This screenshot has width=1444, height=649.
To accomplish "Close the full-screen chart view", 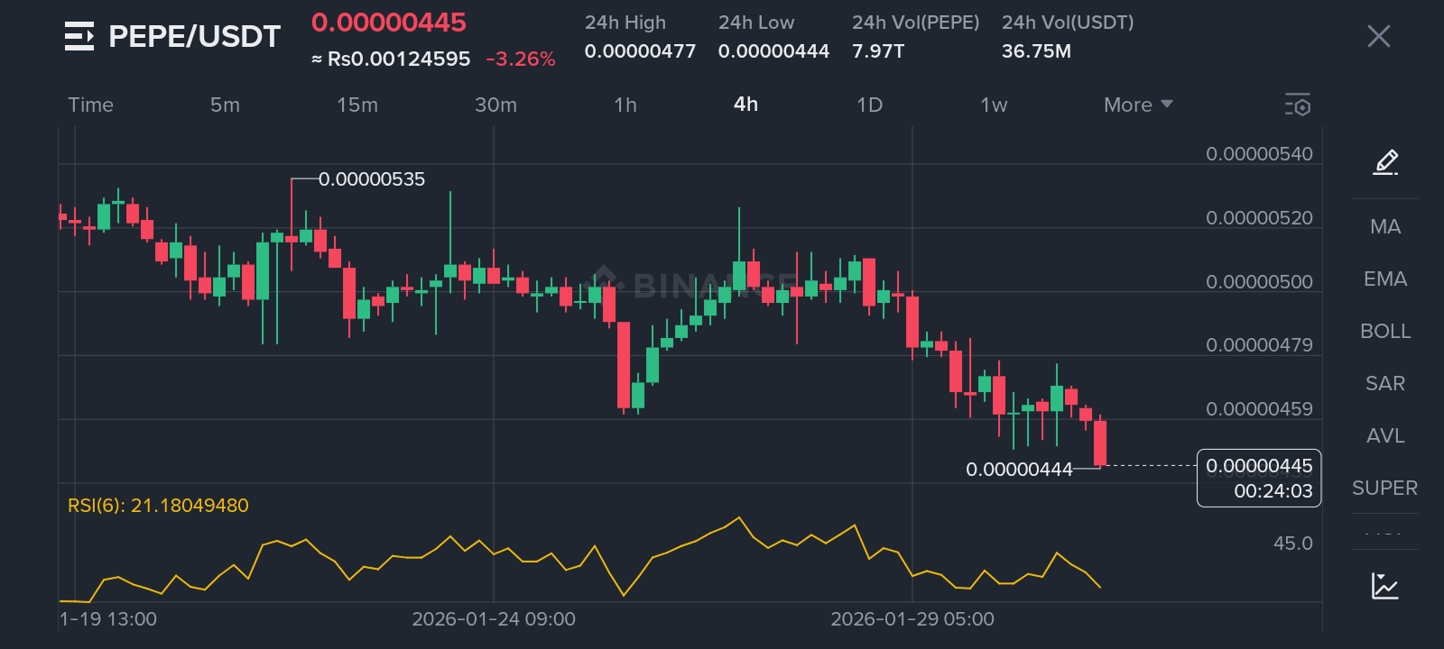I will [x=1378, y=36].
